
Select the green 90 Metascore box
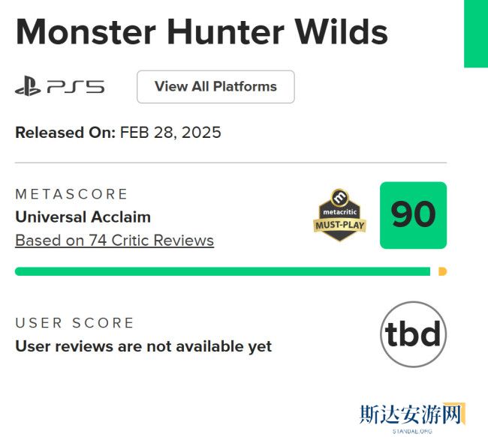pyautogui.click(x=413, y=215)
